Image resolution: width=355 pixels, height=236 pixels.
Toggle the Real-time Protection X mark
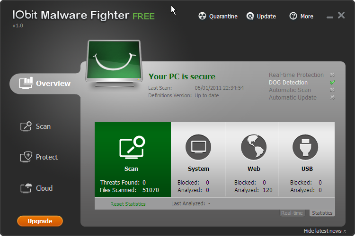(332, 75)
